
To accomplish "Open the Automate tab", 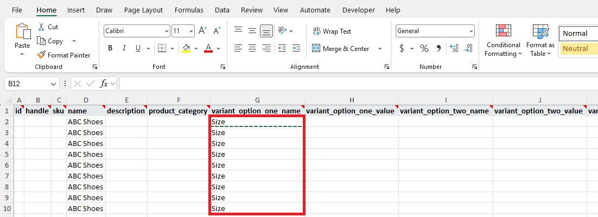I will [315, 10].
